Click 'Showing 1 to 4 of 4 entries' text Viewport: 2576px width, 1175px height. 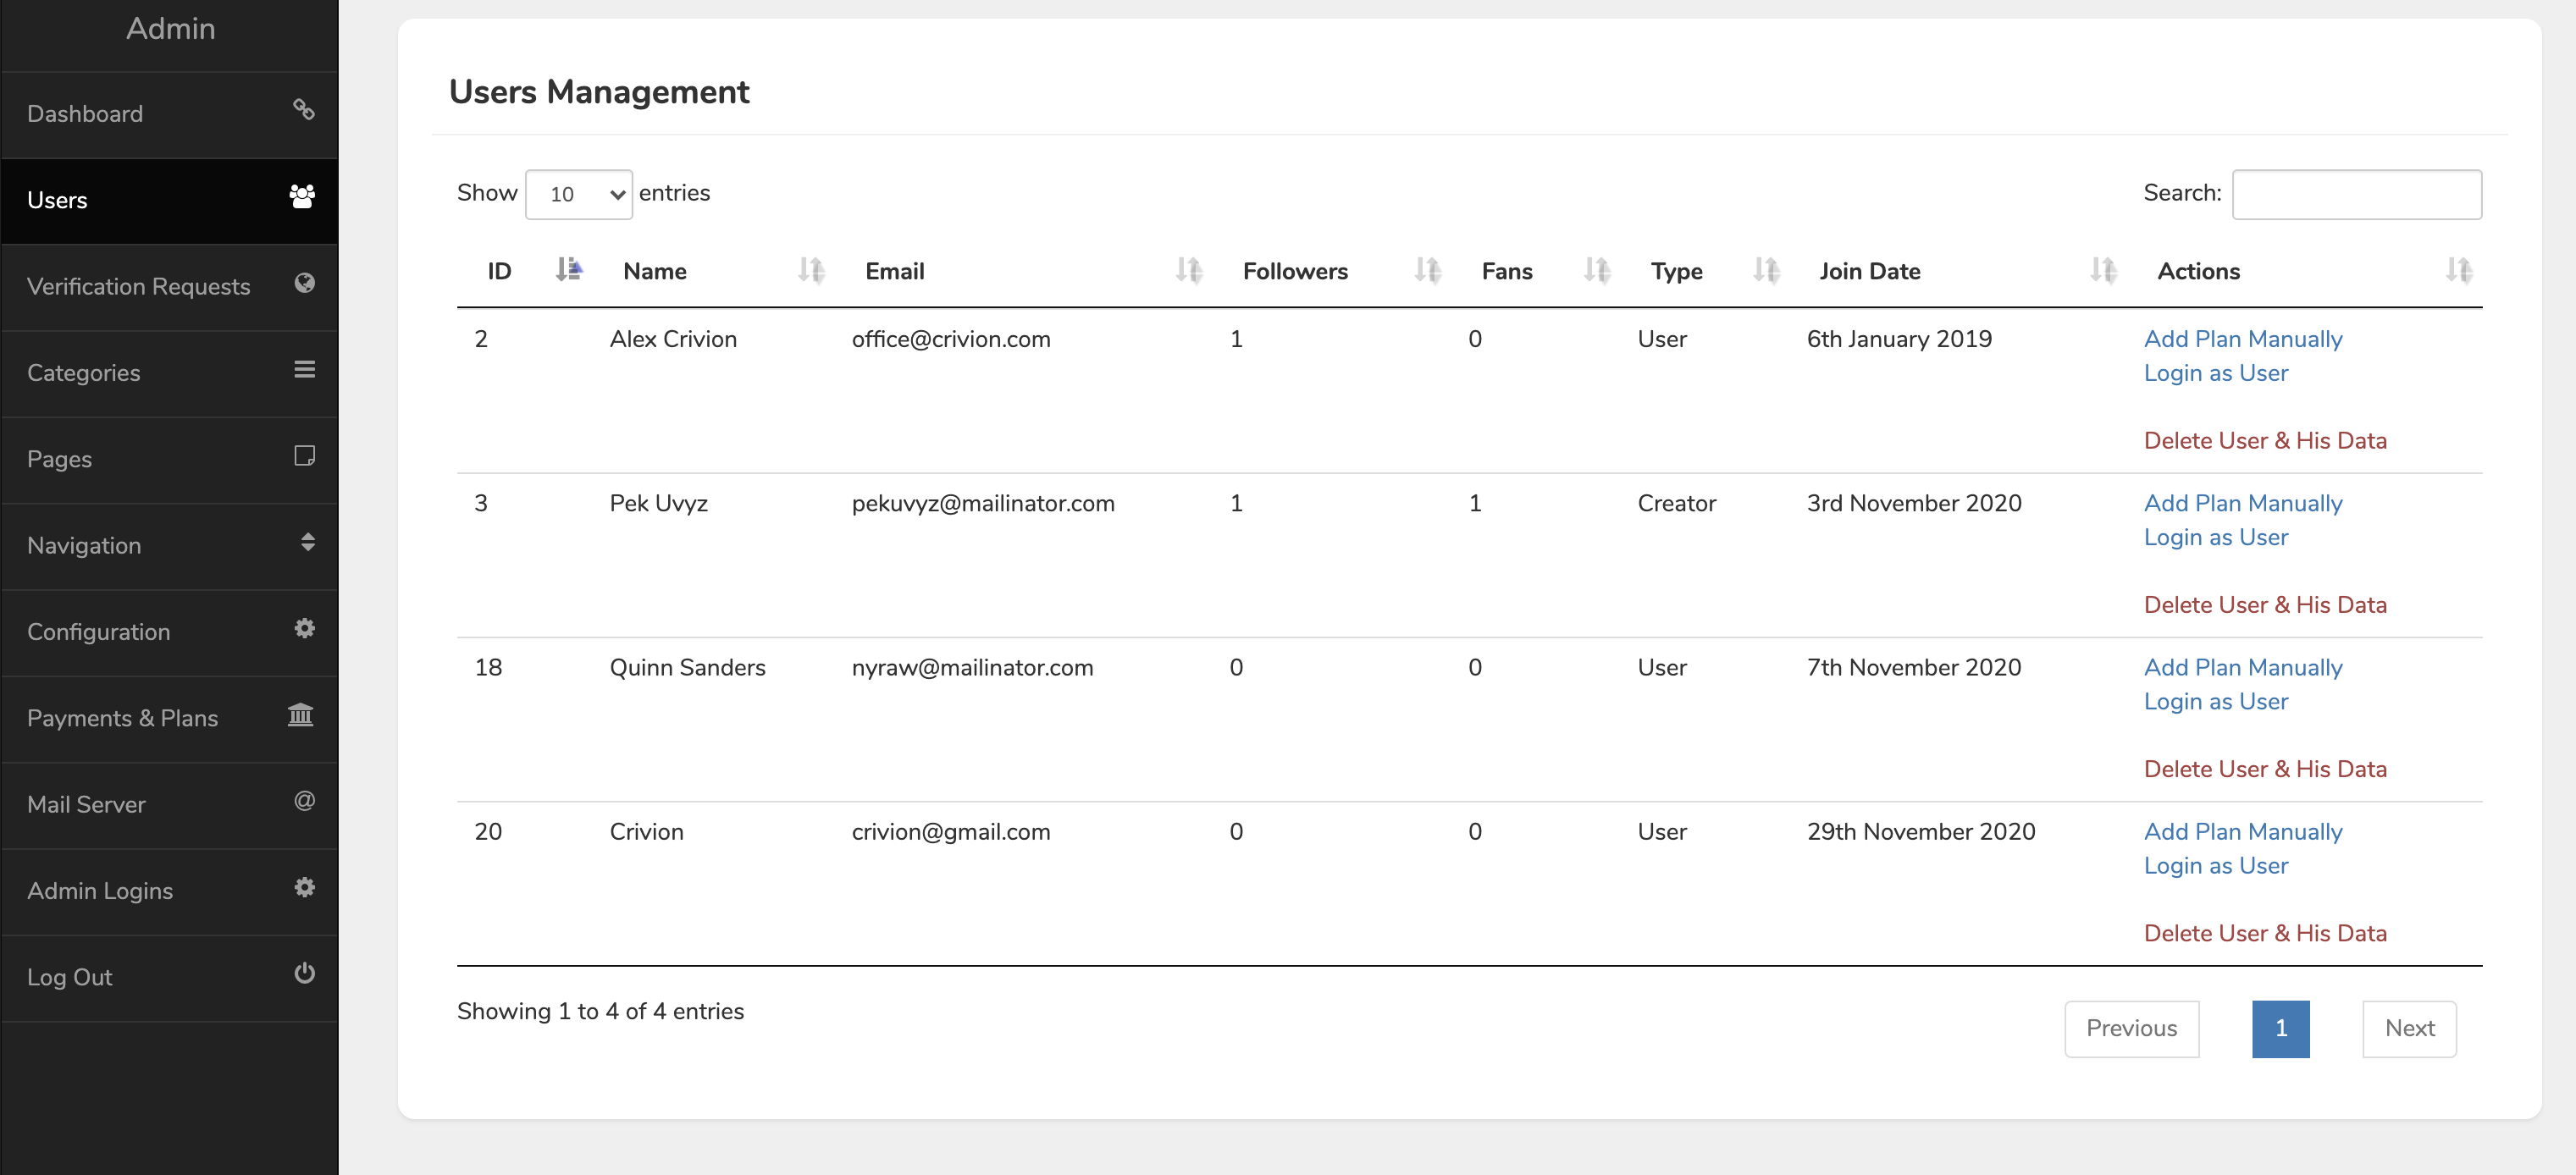pyautogui.click(x=600, y=1011)
